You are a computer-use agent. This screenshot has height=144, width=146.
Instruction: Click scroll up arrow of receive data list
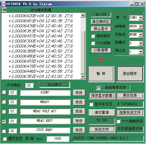click(83, 15)
